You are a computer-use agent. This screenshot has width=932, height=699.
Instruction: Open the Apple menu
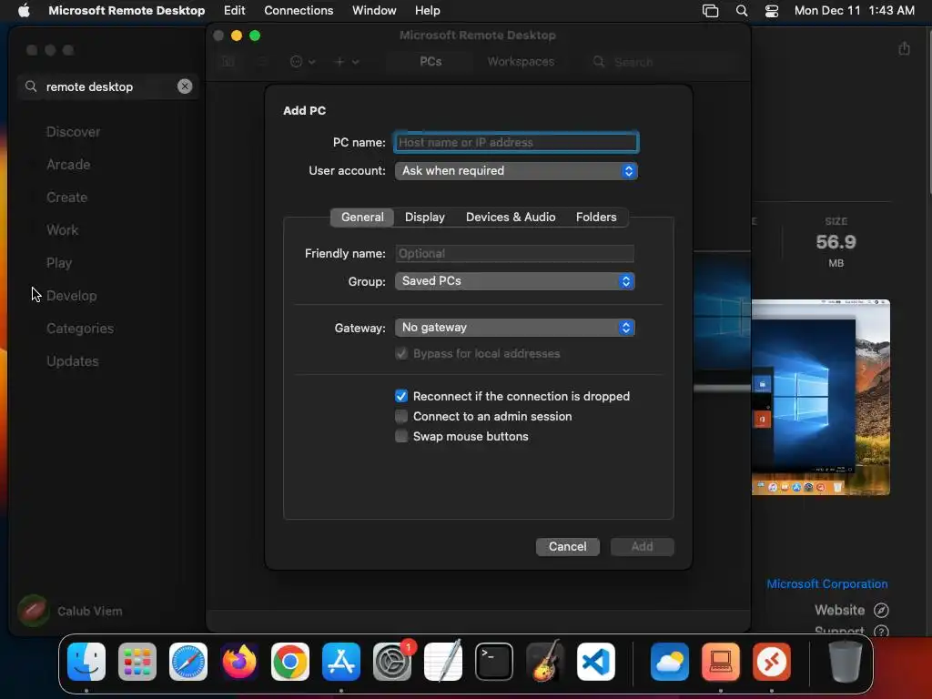(x=24, y=10)
